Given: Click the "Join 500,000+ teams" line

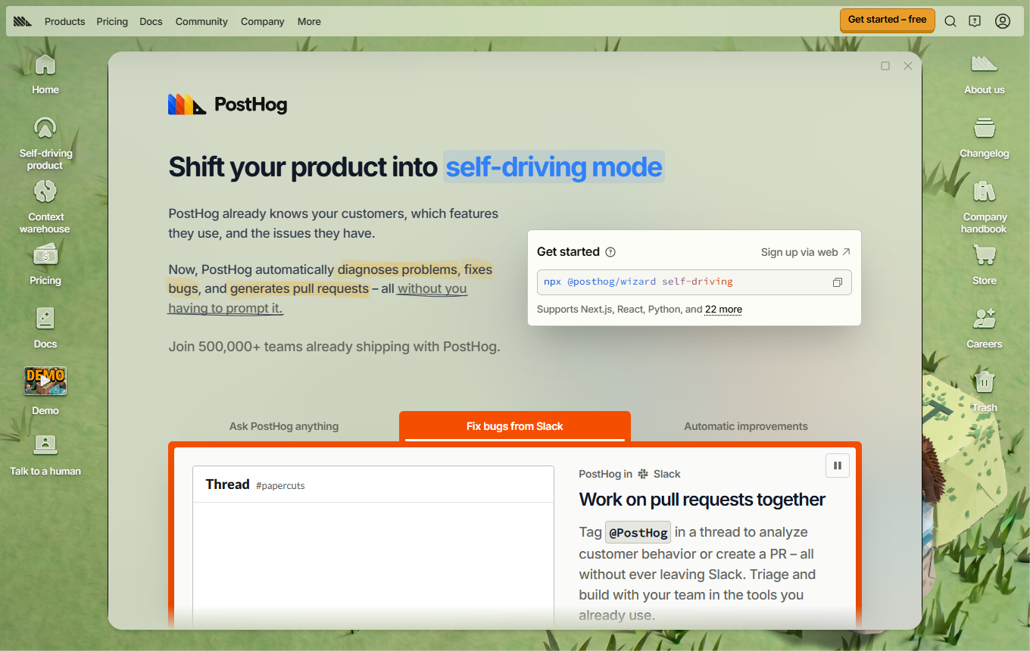Looking at the screenshot, I should tap(335, 347).
